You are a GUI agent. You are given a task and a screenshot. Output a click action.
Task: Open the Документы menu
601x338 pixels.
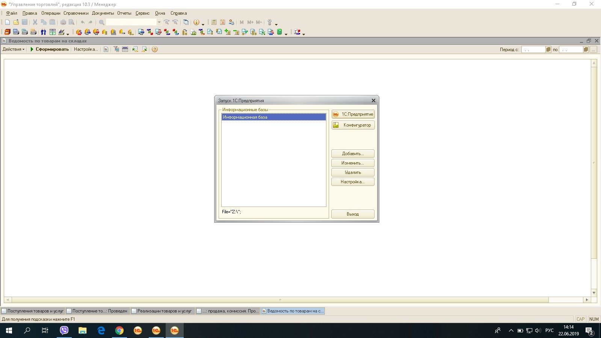pyautogui.click(x=103, y=13)
